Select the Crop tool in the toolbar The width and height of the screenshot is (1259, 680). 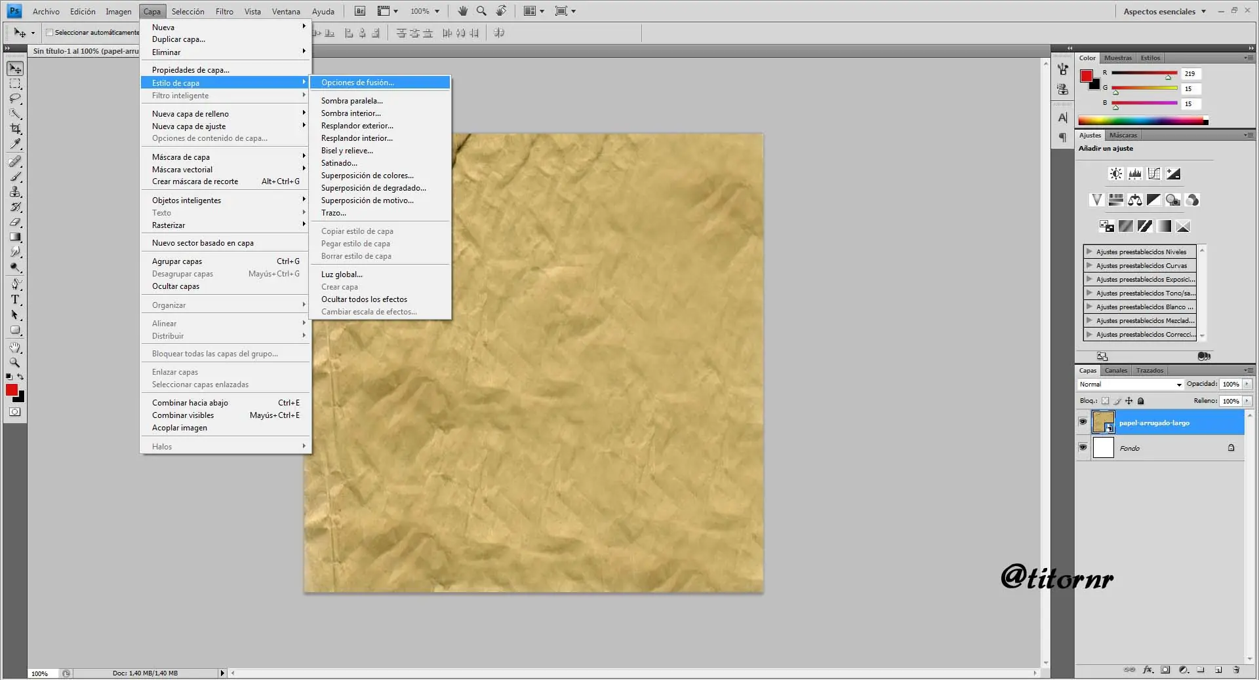[x=15, y=129]
